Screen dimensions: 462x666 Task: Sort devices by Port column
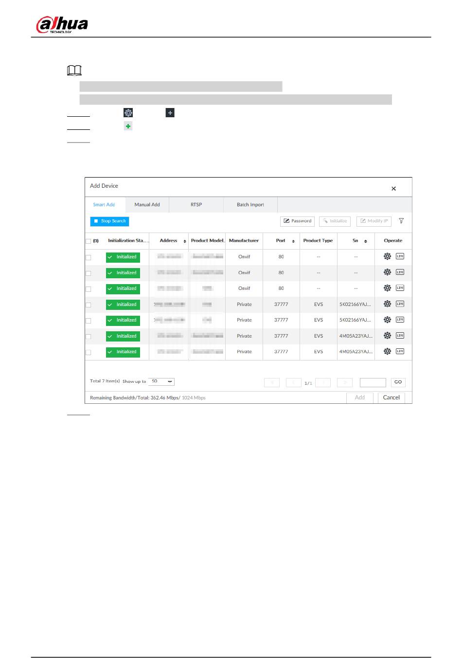tap(293, 241)
